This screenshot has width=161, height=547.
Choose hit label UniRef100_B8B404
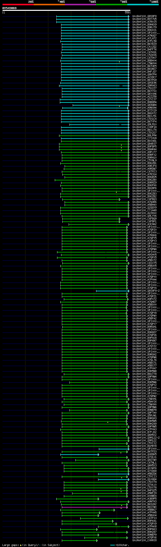point(144,60)
